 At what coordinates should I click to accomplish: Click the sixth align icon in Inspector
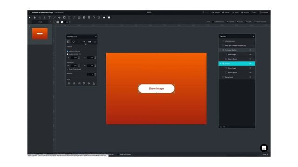click(94, 83)
